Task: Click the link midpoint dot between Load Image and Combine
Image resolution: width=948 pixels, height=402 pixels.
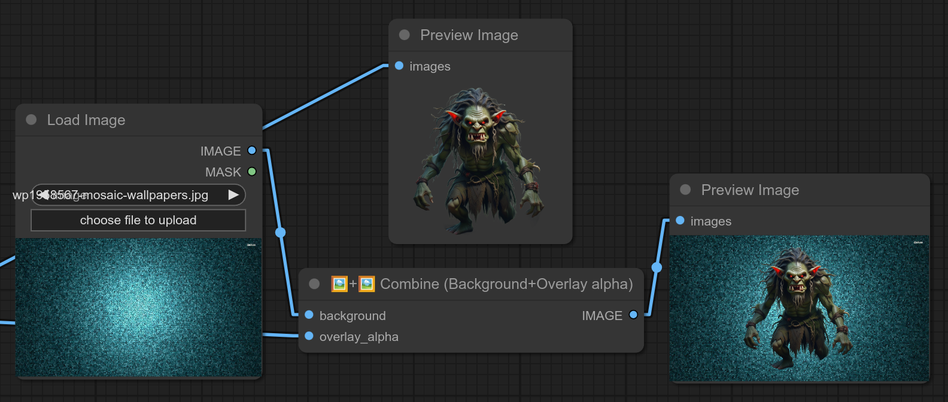Action: tap(280, 232)
